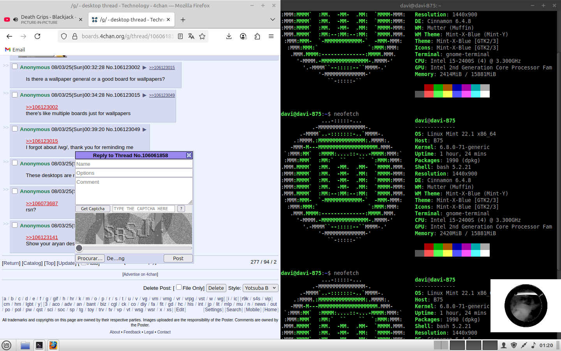
Task: Open a new browser tab
Action: coord(183,19)
